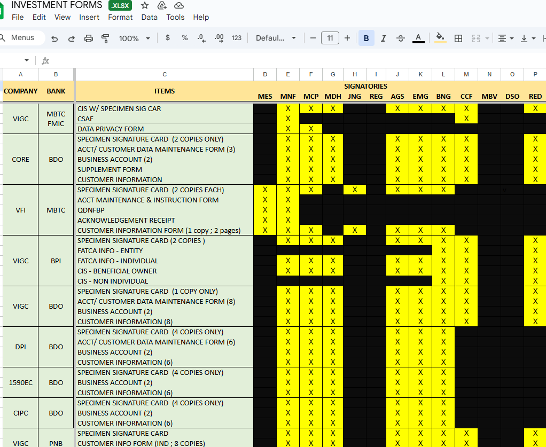This screenshot has height=447, width=546.
Task: Click the move-to-Drive folder icon
Action: click(x=162, y=5)
